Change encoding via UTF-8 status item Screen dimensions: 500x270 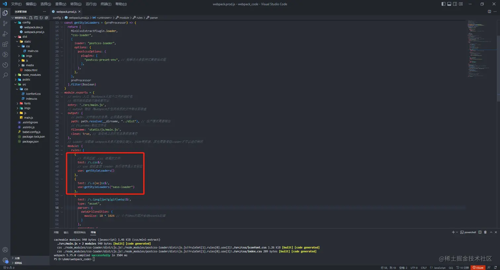414,268
